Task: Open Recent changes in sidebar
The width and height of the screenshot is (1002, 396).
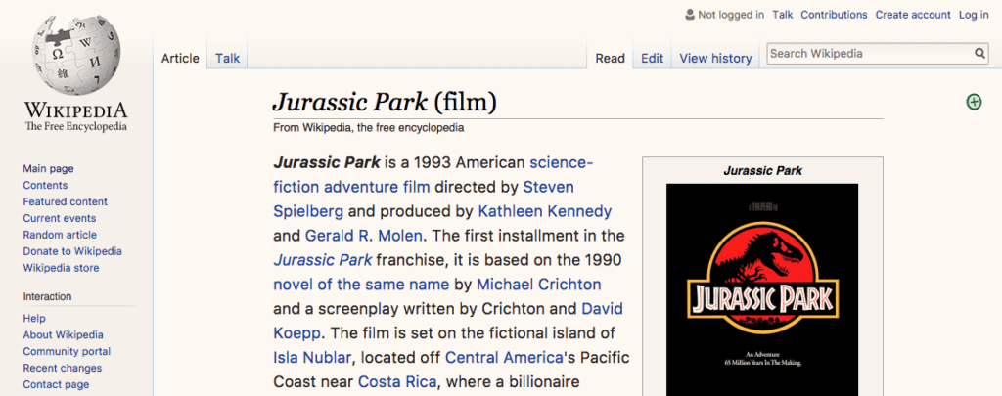Action: click(62, 368)
